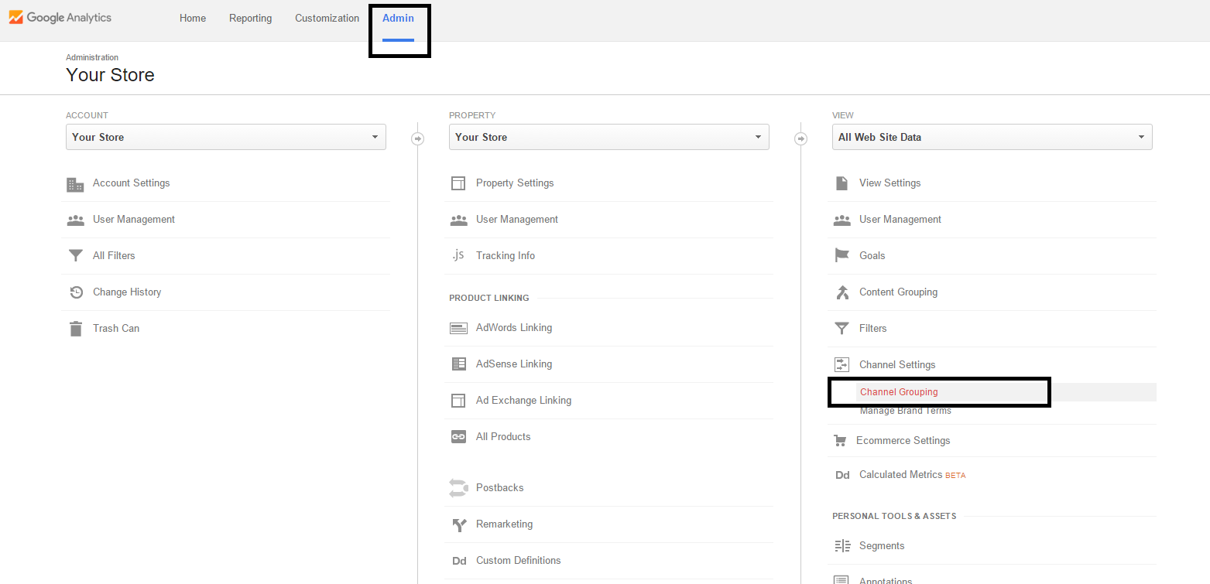
Task: Click the Postbacks arrows icon
Action: 458,488
